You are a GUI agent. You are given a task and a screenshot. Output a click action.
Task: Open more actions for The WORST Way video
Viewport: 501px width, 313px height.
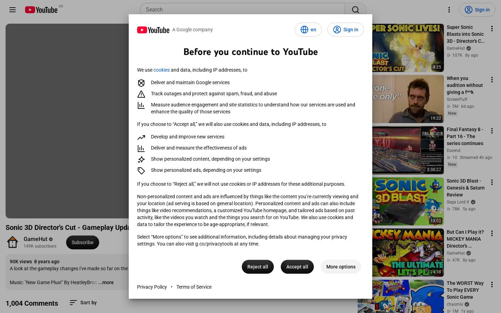click(492, 284)
